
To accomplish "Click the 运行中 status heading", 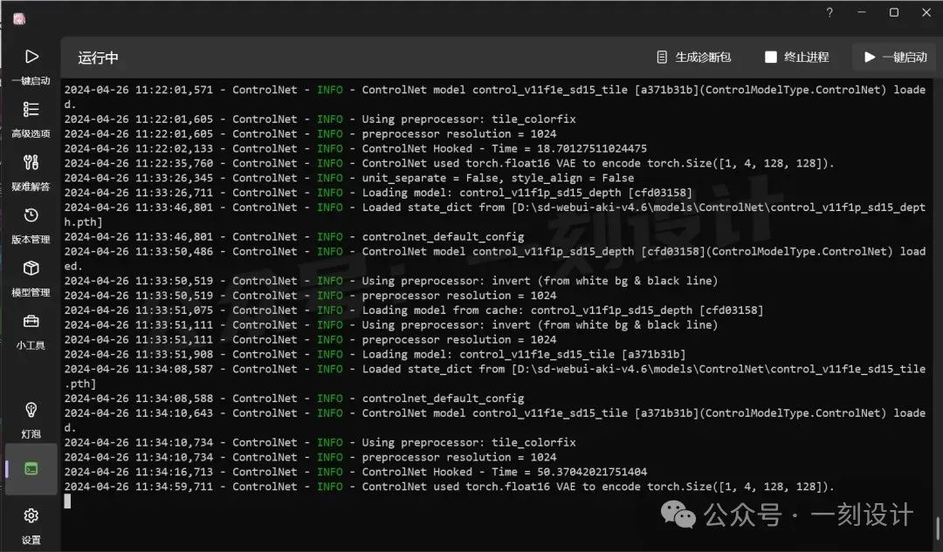I will point(98,58).
